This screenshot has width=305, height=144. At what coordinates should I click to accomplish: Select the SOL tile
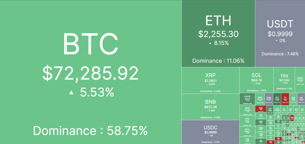pyautogui.click(x=256, y=80)
